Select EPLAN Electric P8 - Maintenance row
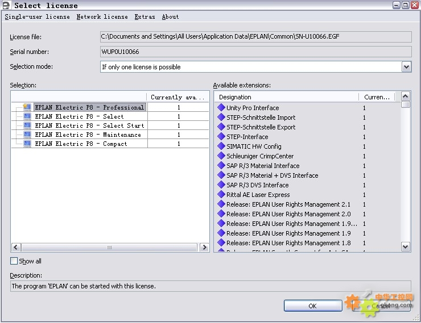 110,135
